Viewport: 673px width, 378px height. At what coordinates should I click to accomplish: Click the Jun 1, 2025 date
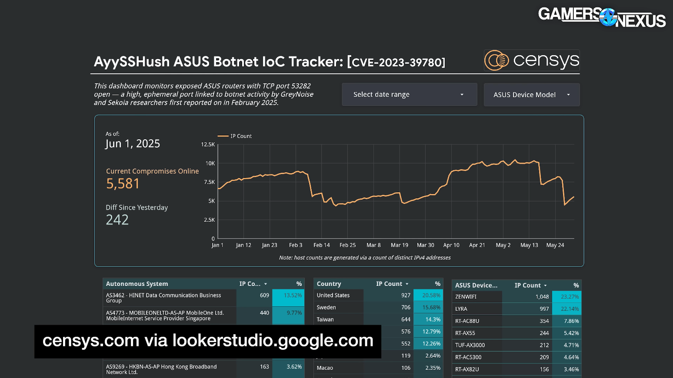click(x=133, y=144)
